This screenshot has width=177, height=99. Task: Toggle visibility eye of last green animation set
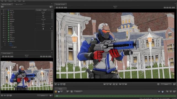point(3,42)
